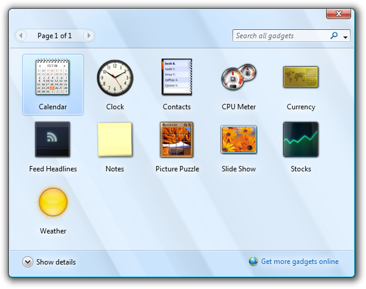This screenshot has height=289, width=366.
Task: Choose the Slide Show gadget
Action: [238, 140]
